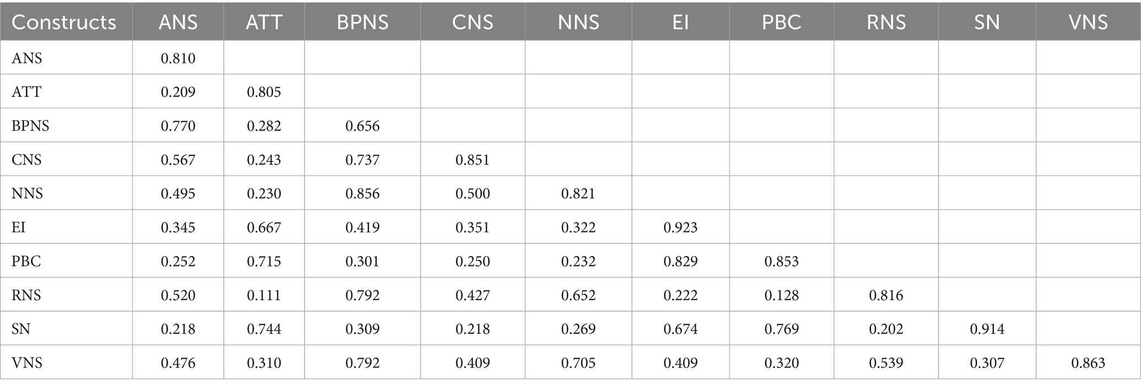Select the NNS row label
The height and width of the screenshot is (389, 1141).
click(x=27, y=194)
